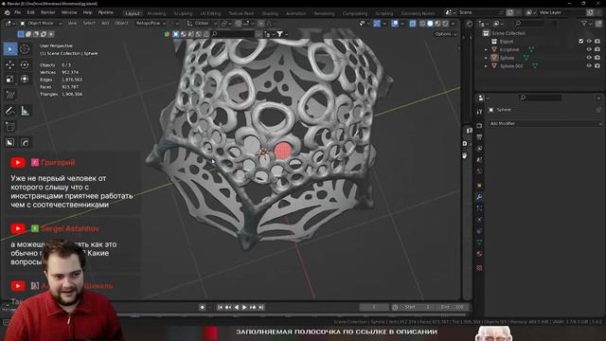Viewport: 606px width, 341px height.
Task: Play the animation in reverse
Action: point(236,307)
